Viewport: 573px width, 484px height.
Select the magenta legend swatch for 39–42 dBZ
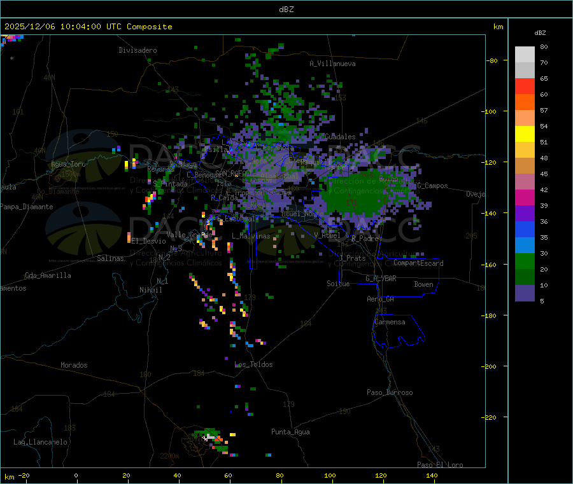pos(525,197)
